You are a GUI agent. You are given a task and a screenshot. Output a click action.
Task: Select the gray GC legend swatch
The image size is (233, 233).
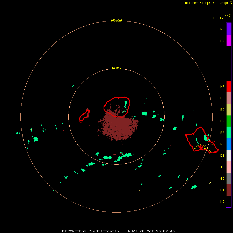click(x=229, y=178)
